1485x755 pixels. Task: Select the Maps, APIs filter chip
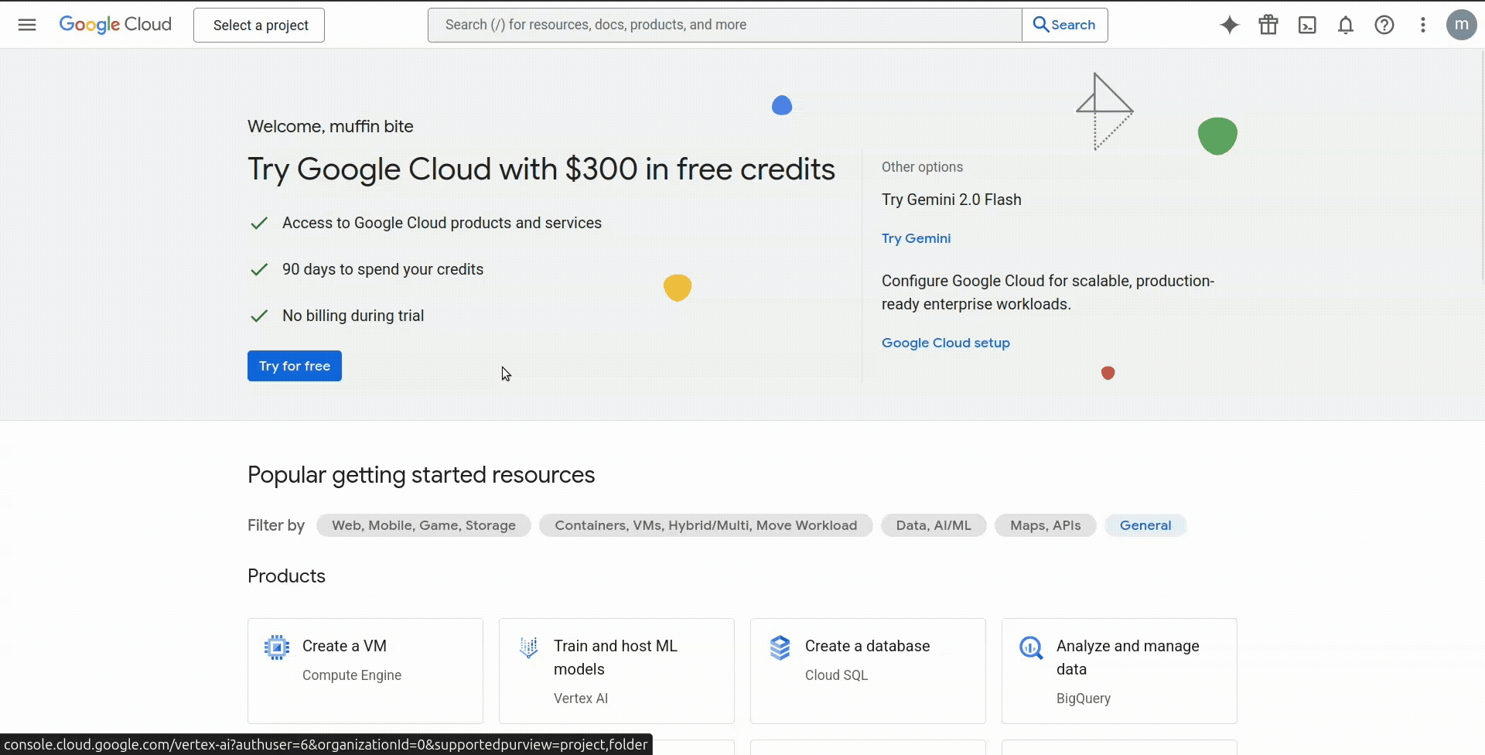pyautogui.click(x=1045, y=525)
